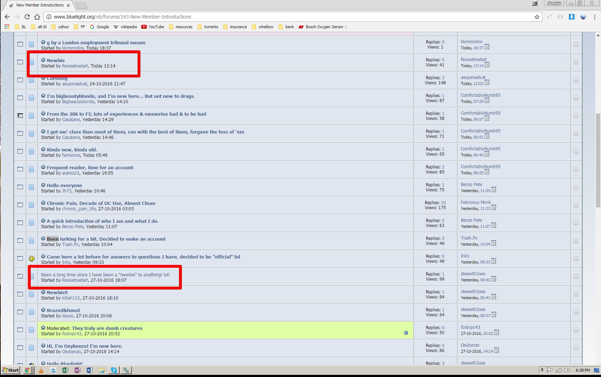
Task: Open the resources bookmarks folder
Action: 180,27
